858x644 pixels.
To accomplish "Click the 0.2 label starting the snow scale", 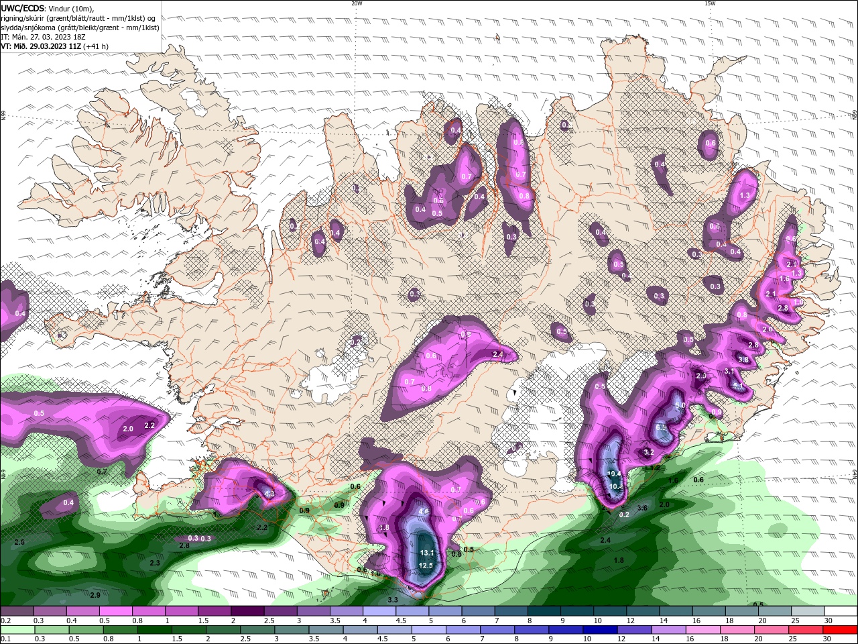I will coord(6,621).
